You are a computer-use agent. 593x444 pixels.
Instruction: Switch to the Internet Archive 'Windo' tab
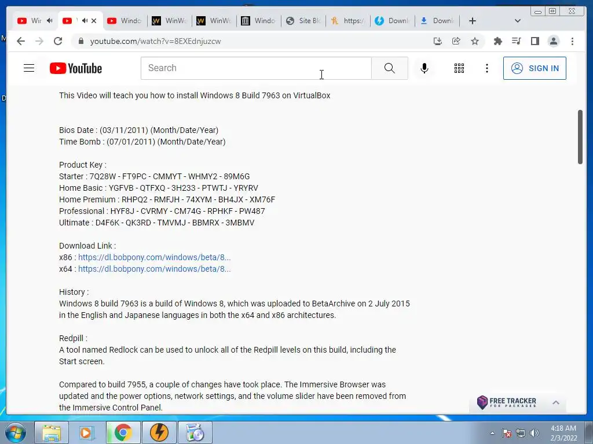pyautogui.click(x=259, y=21)
